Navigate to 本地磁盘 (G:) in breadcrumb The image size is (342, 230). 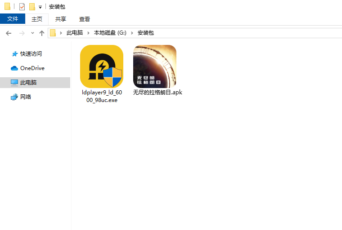[110, 33]
